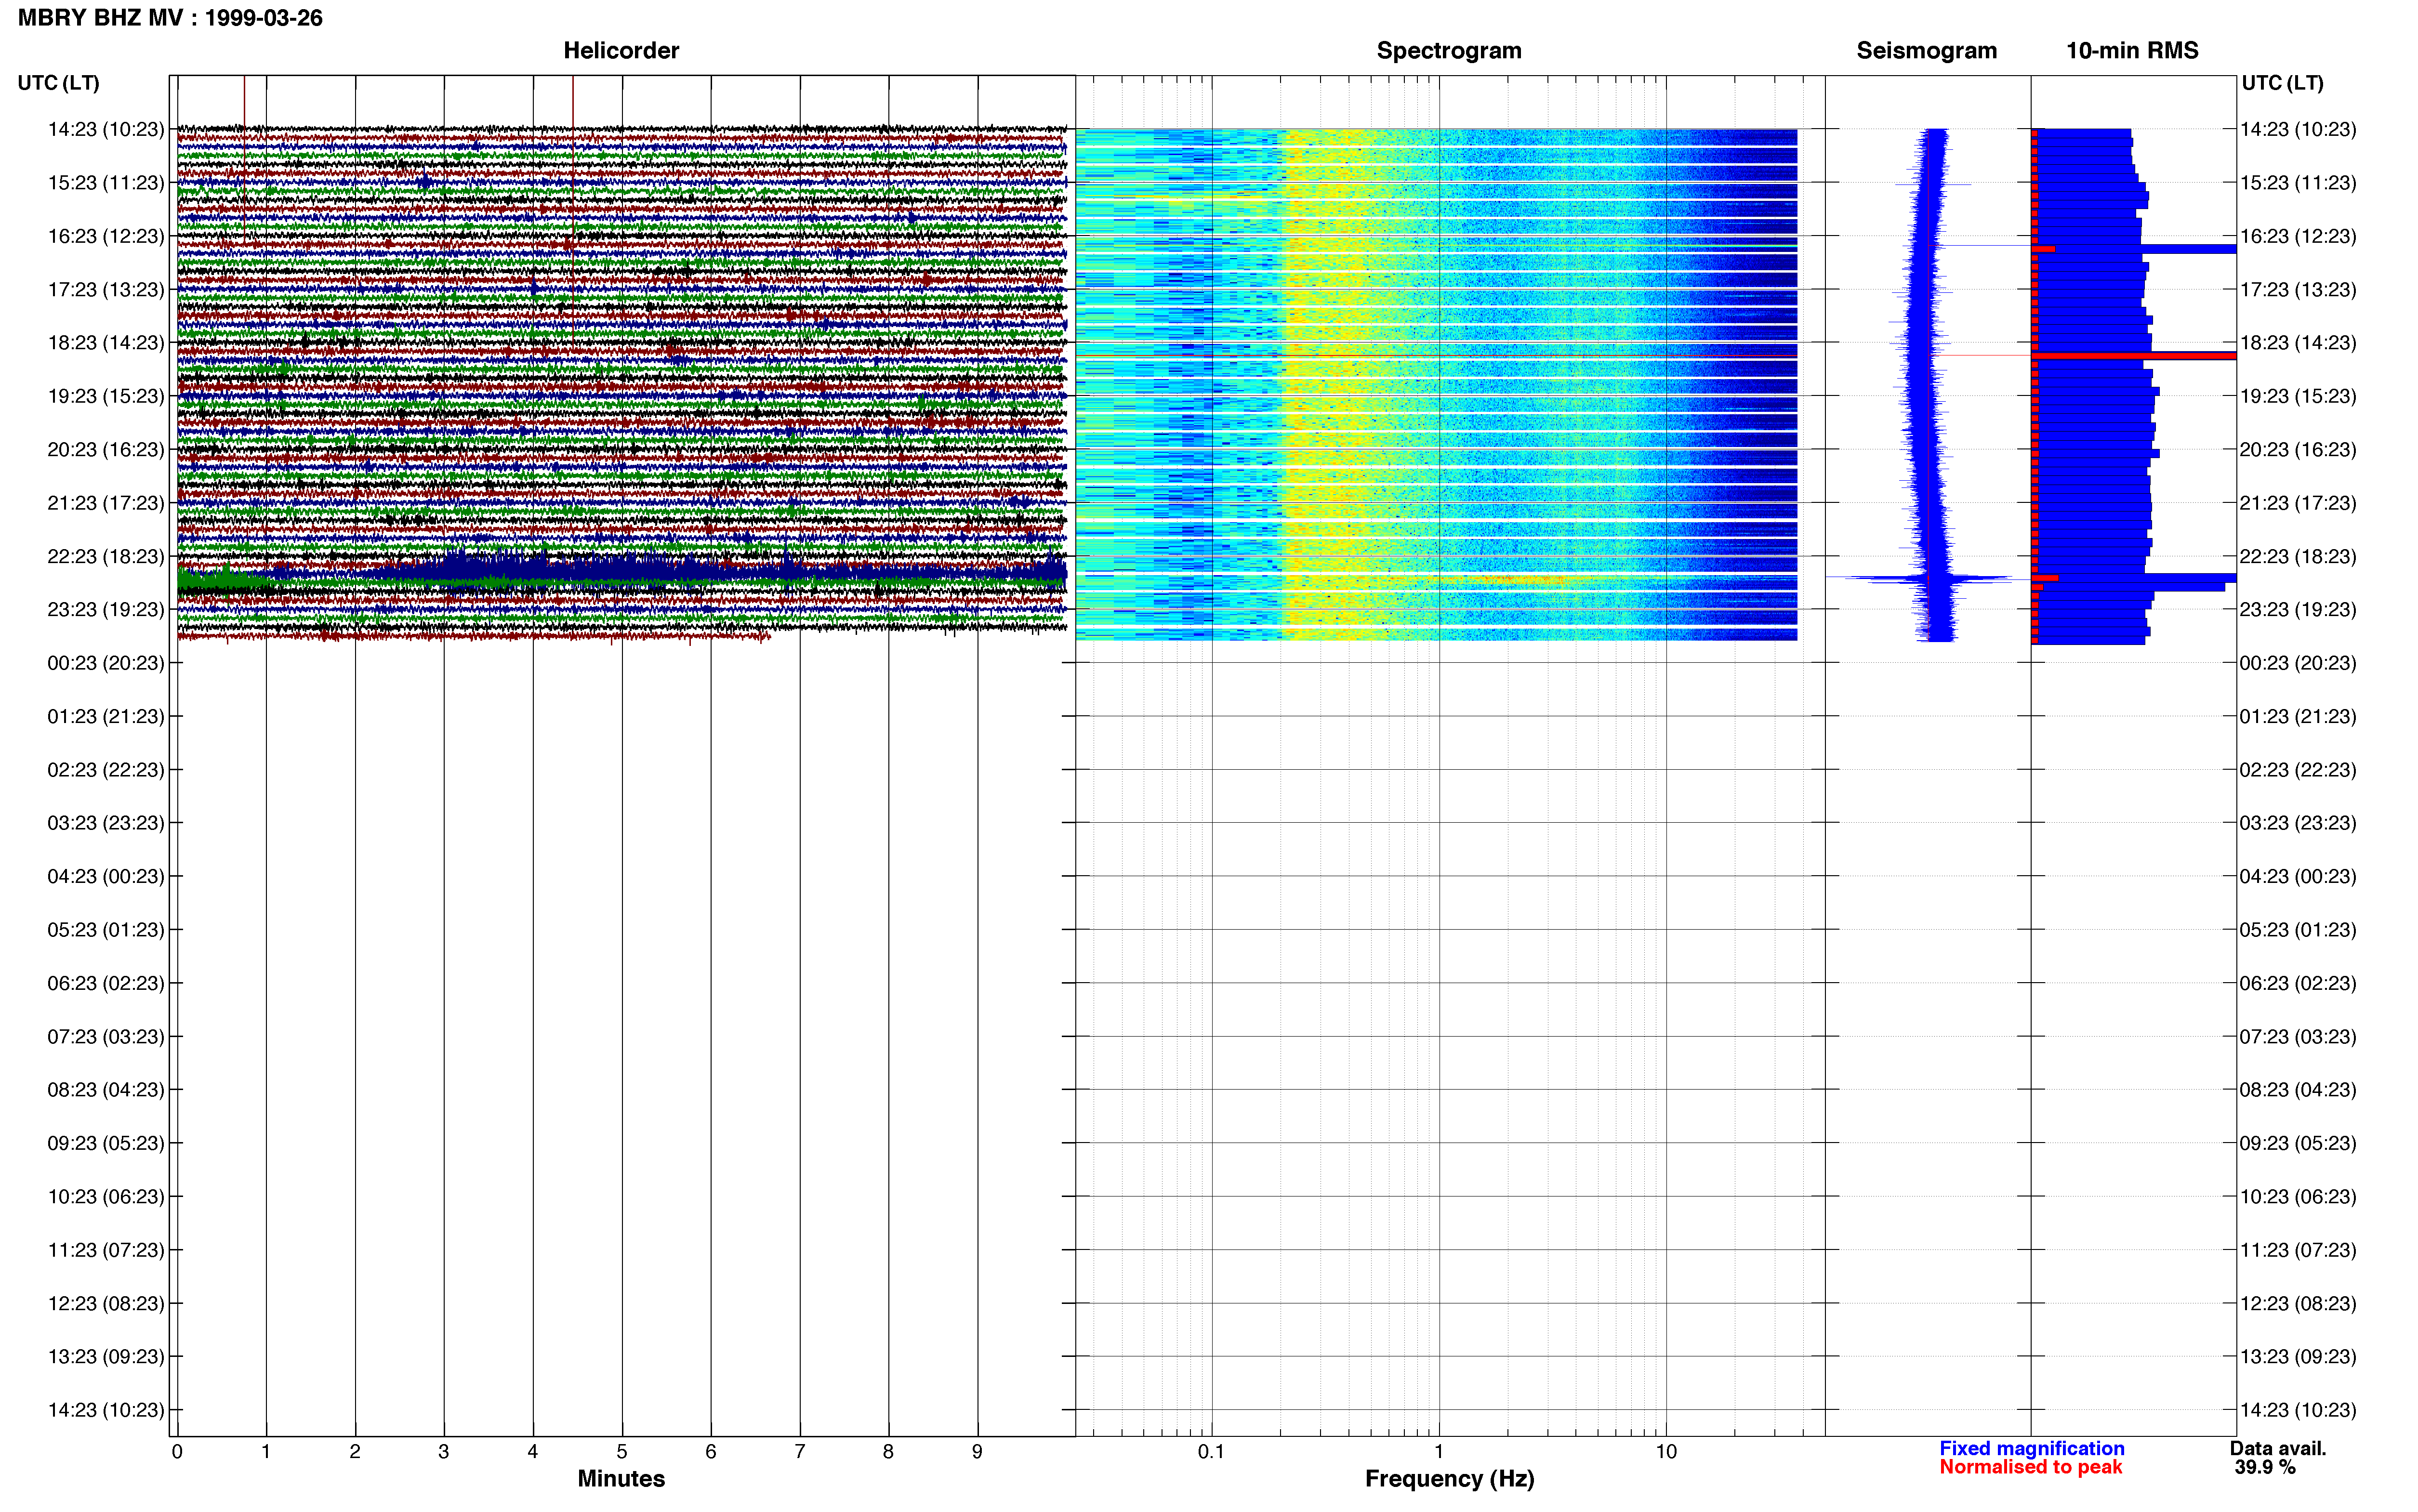
Task: Click left time label 18:23 (14:23)
Action: pyautogui.click(x=105, y=342)
